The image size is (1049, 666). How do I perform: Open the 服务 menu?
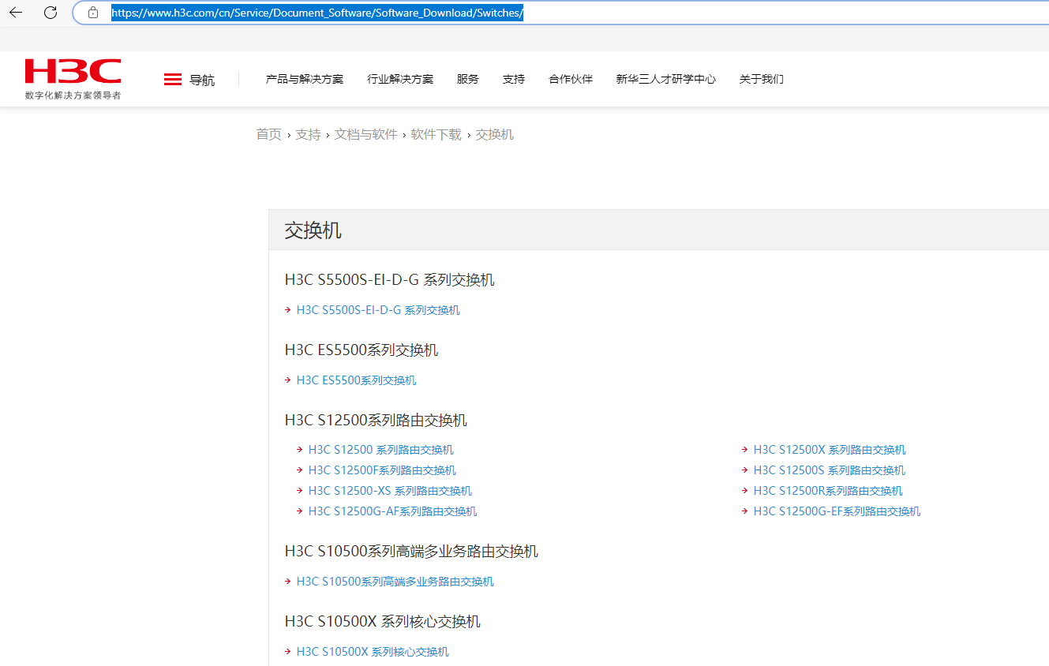click(x=468, y=79)
